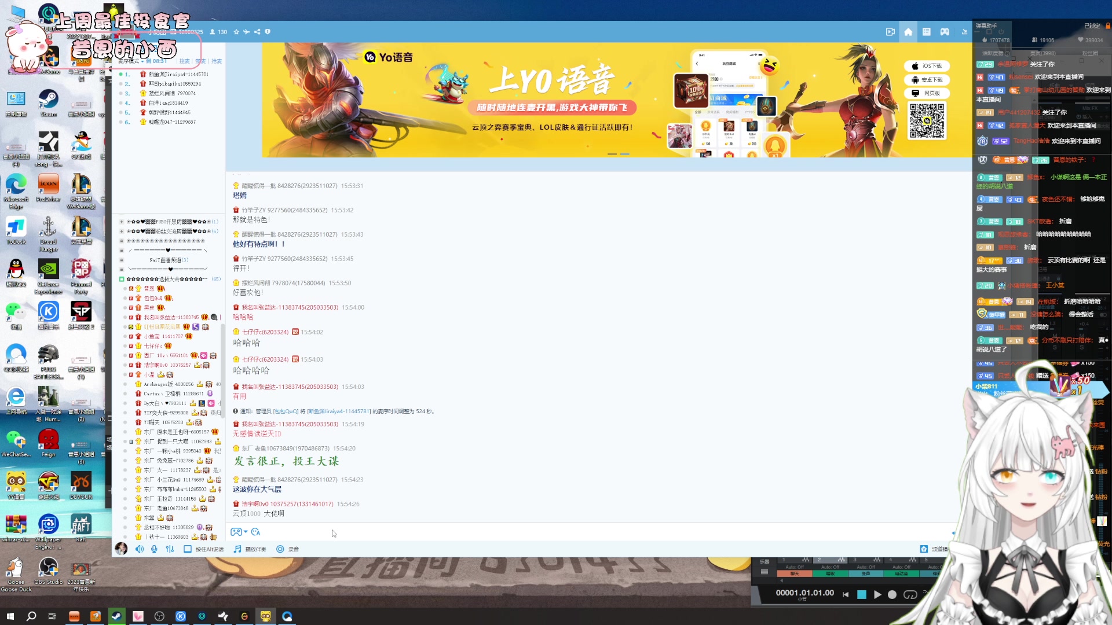The image size is (1112, 625).
Task: Click the play button in the DAW transport
Action: (x=877, y=594)
